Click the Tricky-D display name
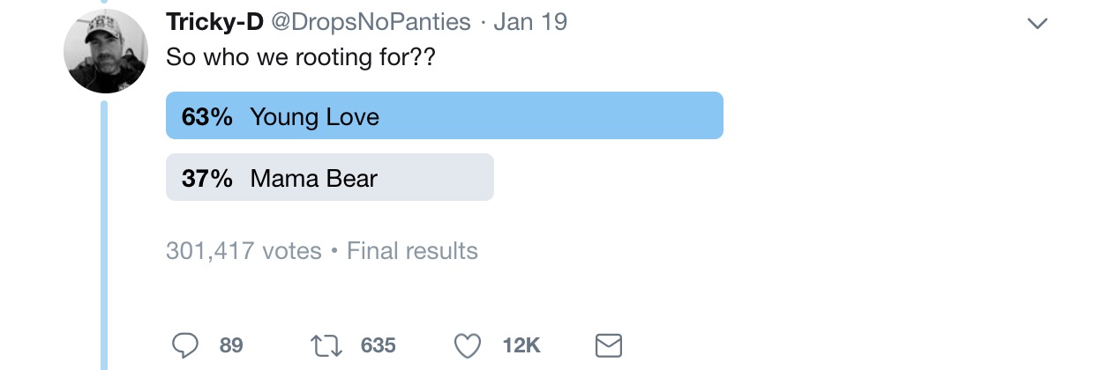1117x370 pixels. [x=214, y=22]
